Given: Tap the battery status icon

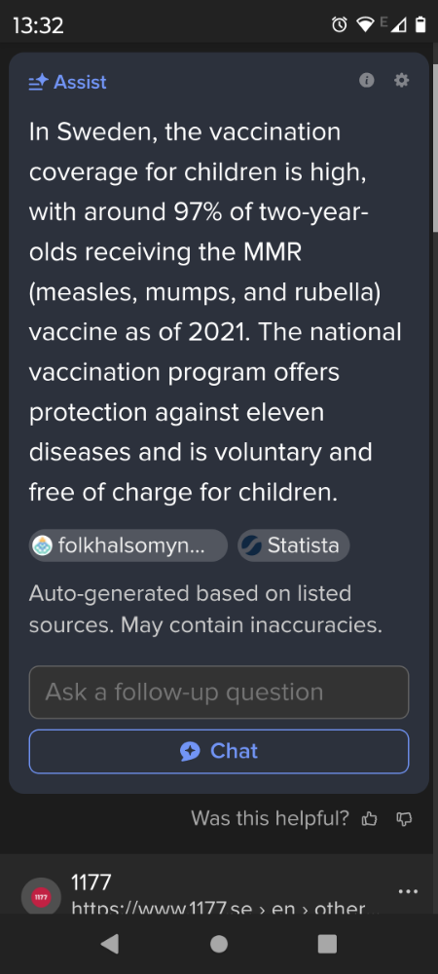Looking at the screenshot, I should pos(420,25).
